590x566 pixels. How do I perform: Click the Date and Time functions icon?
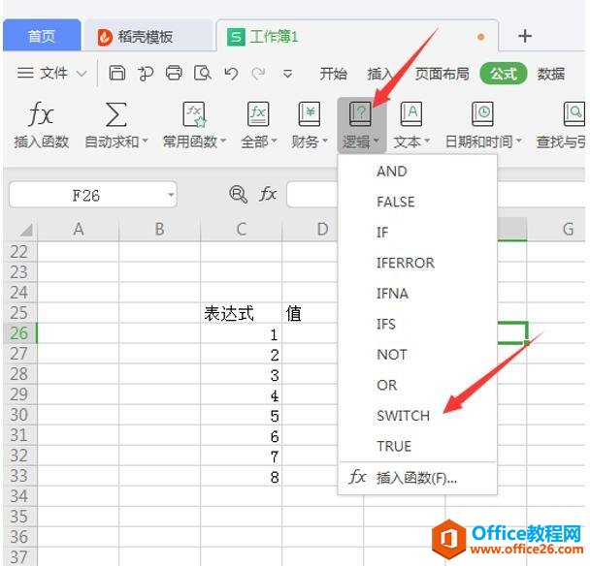click(x=482, y=113)
